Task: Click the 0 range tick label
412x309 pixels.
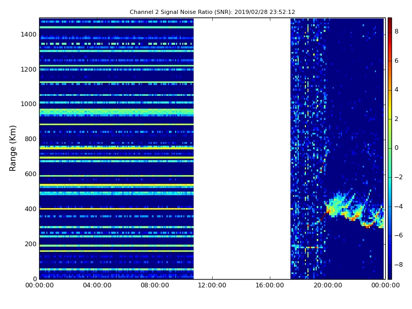Action: (35, 279)
